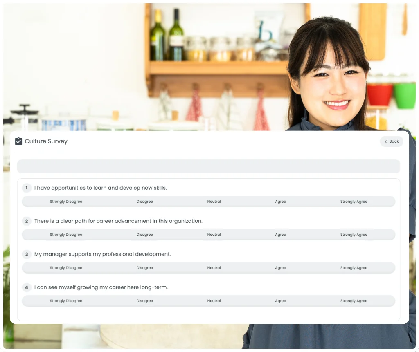Select Strongly Disagree for the learning skills question
The width and height of the screenshot is (419, 352).
[66, 201]
